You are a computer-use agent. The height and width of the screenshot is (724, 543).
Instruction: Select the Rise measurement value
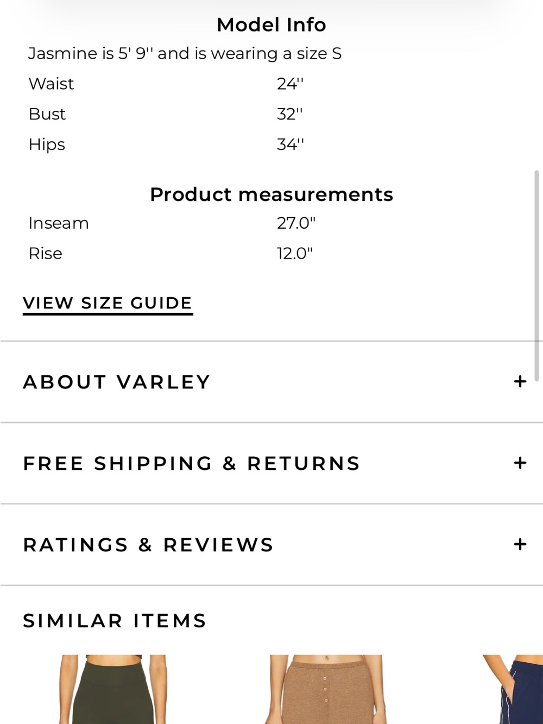(x=295, y=254)
